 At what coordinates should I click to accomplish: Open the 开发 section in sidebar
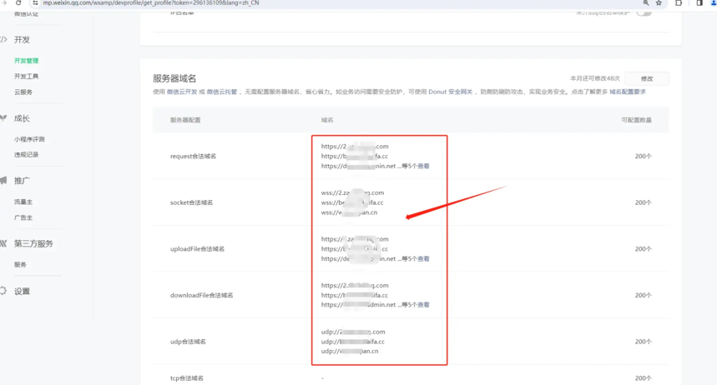[x=22, y=40]
